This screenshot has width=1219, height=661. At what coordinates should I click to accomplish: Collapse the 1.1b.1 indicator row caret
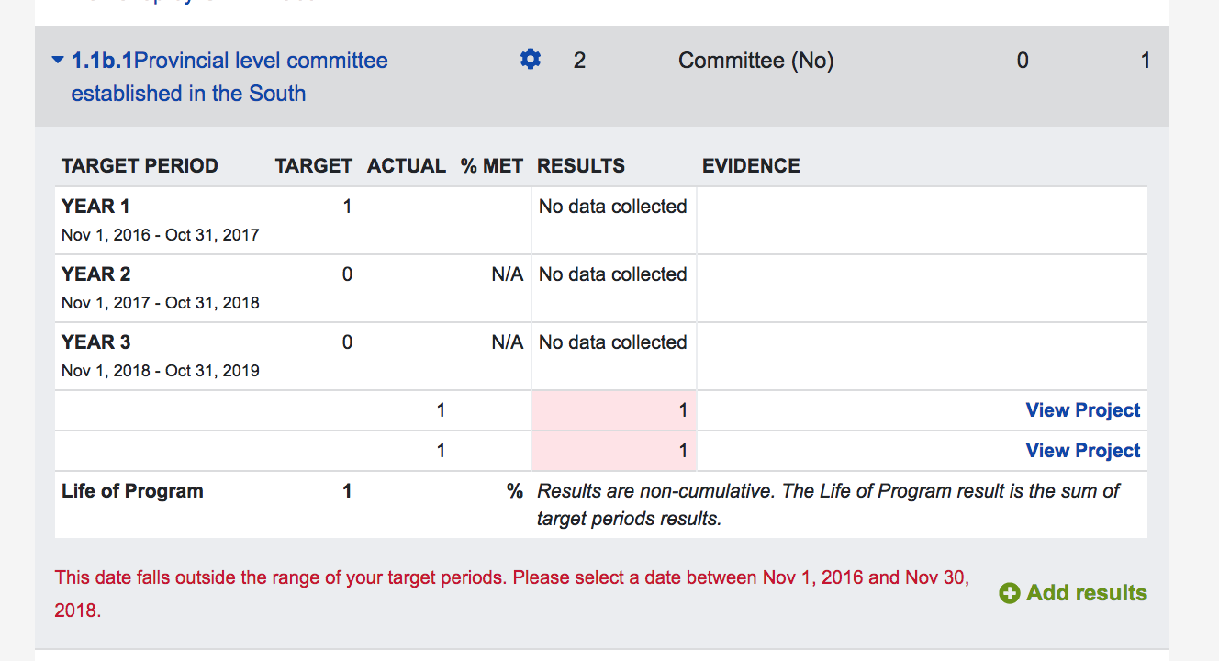coord(58,61)
